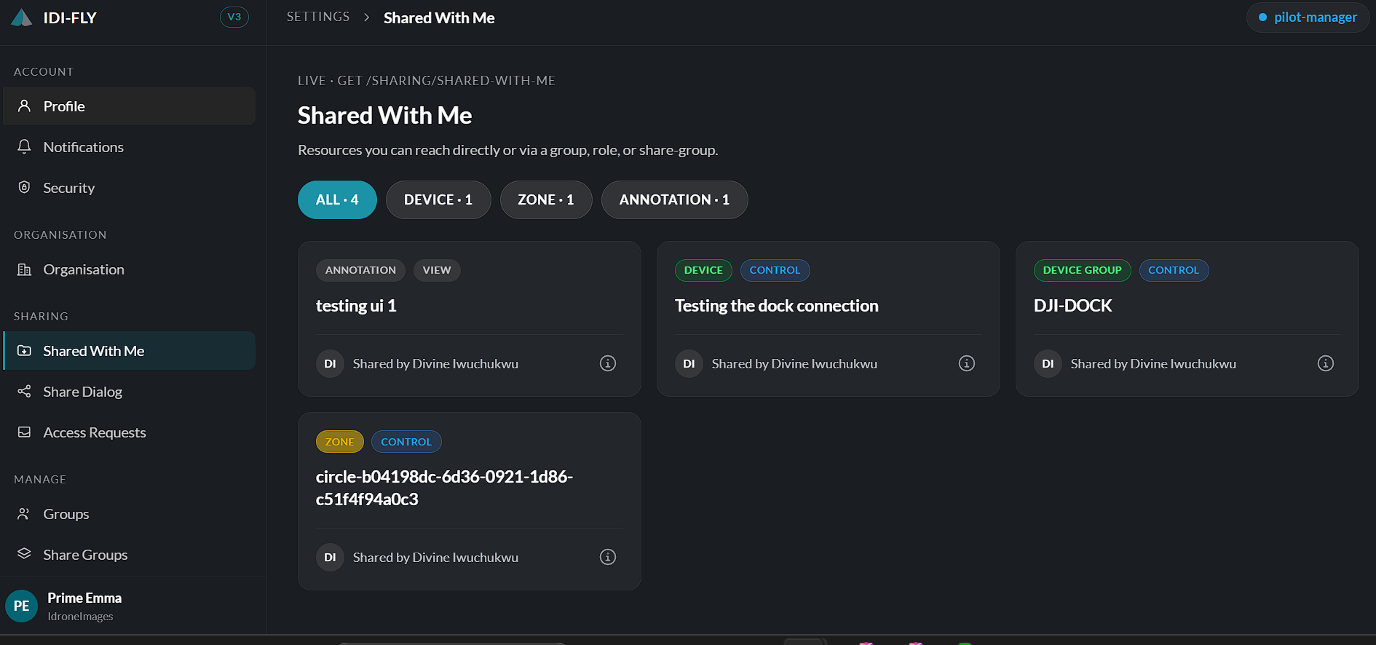1376x645 pixels.
Task: Open the Profile settings page
Action: [x=130, y=106]
